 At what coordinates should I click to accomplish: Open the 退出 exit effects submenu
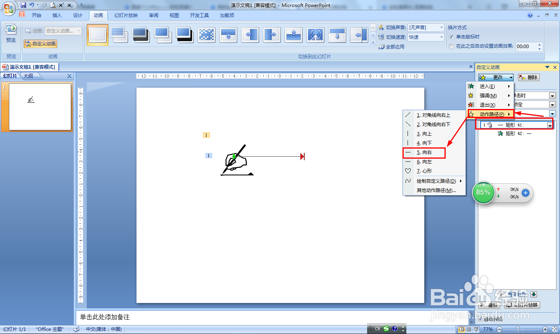tap(490, 105)
